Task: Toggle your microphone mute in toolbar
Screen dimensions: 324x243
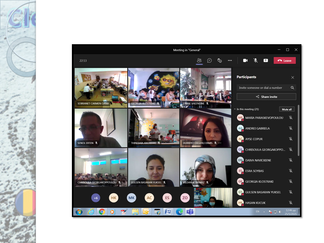Action: (255, 60)
